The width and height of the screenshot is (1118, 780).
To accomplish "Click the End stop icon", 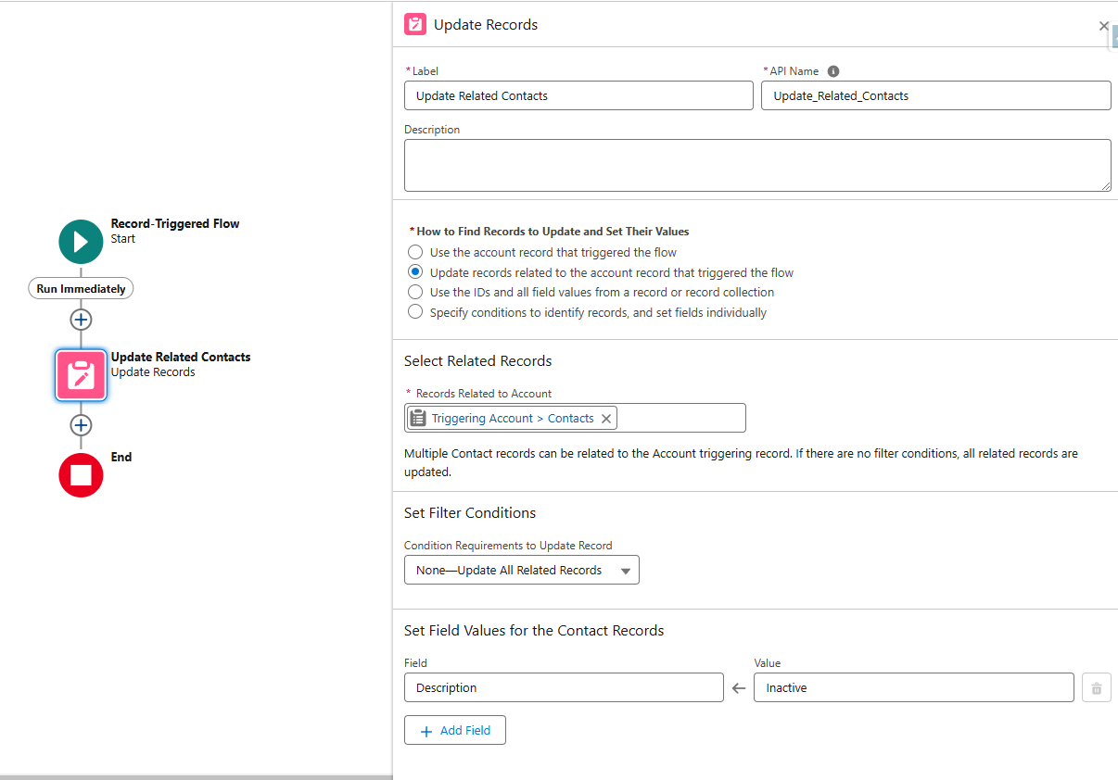I will click(x=81, y=475).
